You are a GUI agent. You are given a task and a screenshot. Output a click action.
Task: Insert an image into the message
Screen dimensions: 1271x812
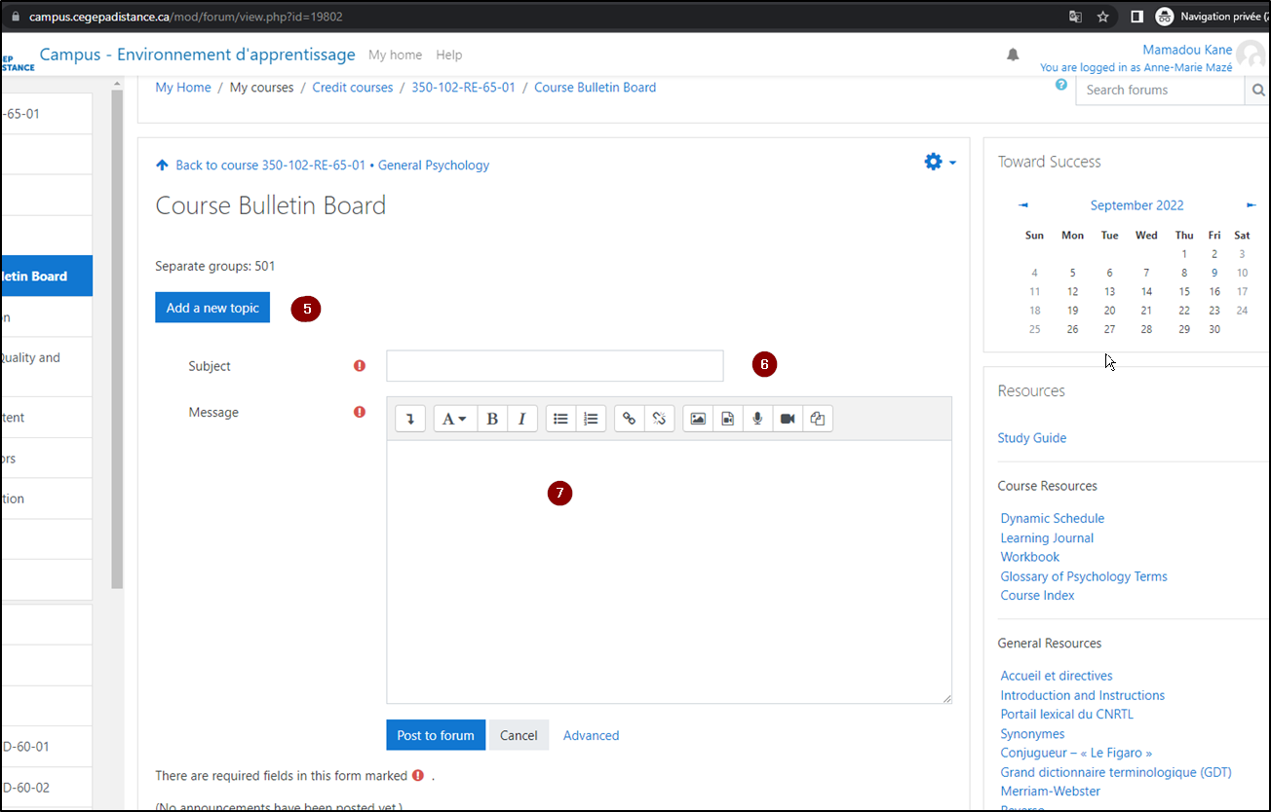pyautogui.click(x=698, y=419)
